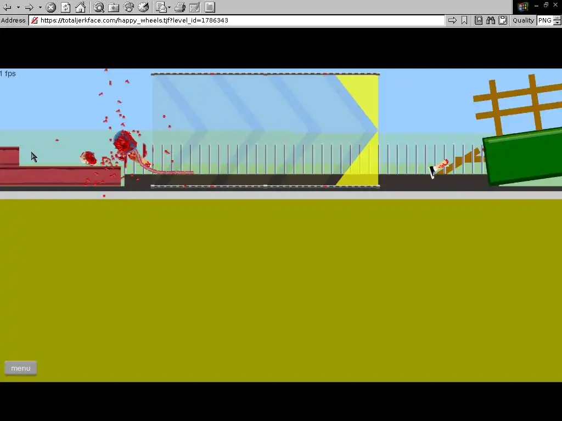Image resolution: width=562 pixels, height=421 pixels.
Task: Open the History clock icon
Action: (143, 7)
